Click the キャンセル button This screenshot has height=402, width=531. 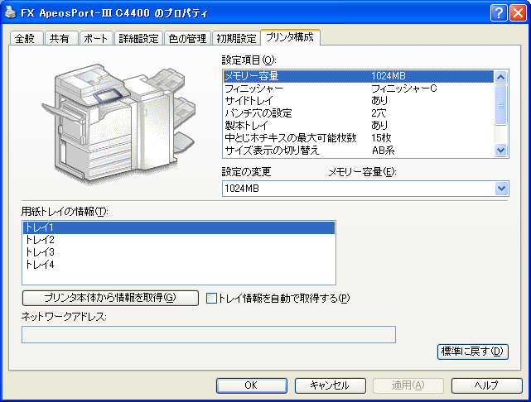point(331,385)
